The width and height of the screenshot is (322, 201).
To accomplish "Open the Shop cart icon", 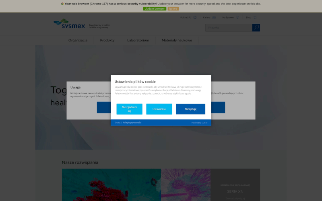I will pos(255,17).
